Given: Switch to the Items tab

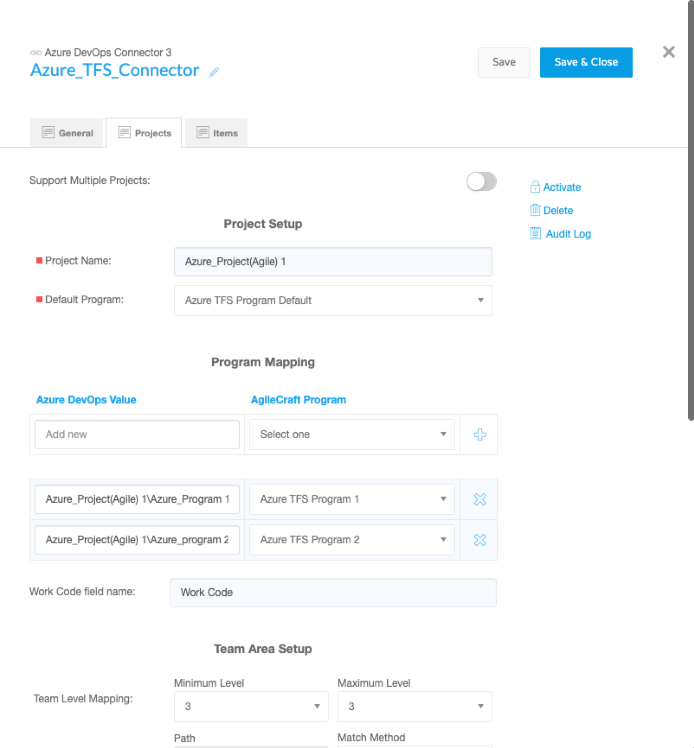Looking at the screenshot, I should pyautogui.click(x=217, y=133).
